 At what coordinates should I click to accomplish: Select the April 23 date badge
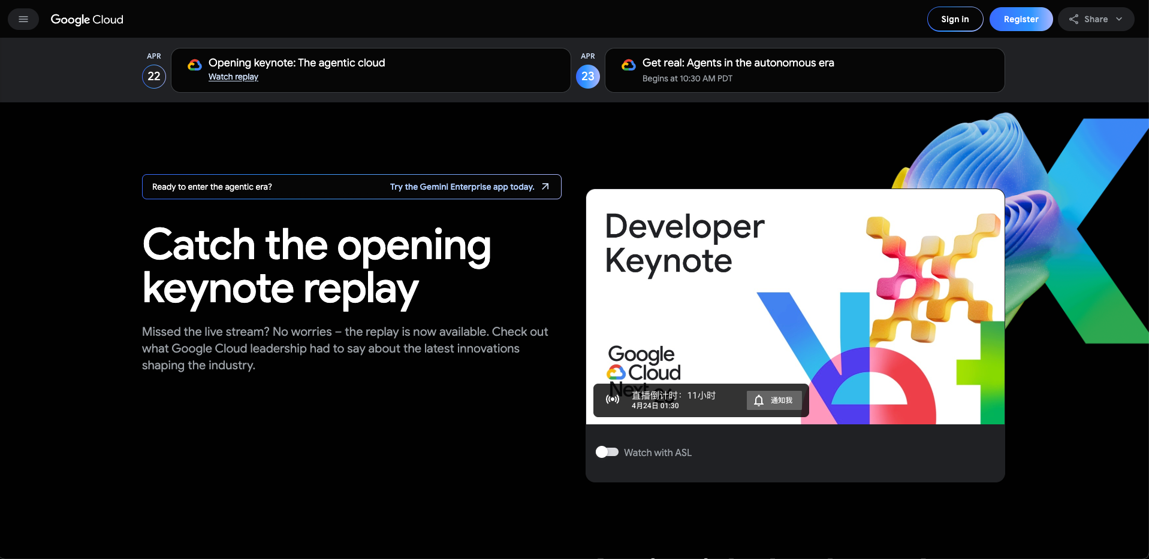[587, 76]
